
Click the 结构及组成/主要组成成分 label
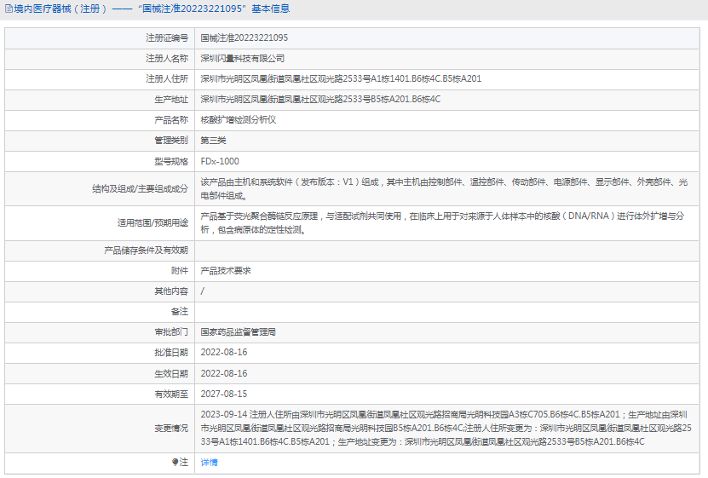(140, 188)
